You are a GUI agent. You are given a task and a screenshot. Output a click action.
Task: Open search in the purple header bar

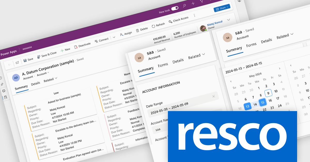[x=184, y=6]
